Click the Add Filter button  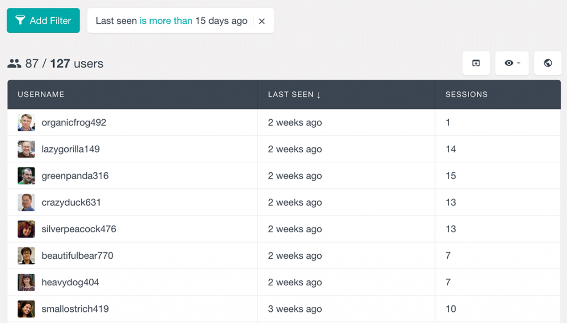[43, 20]
